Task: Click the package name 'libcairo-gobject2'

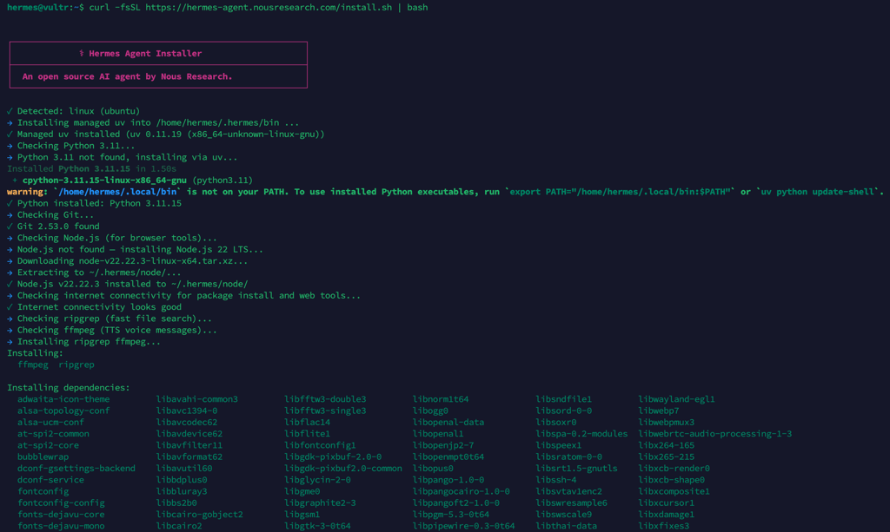Action: (199, 515)
